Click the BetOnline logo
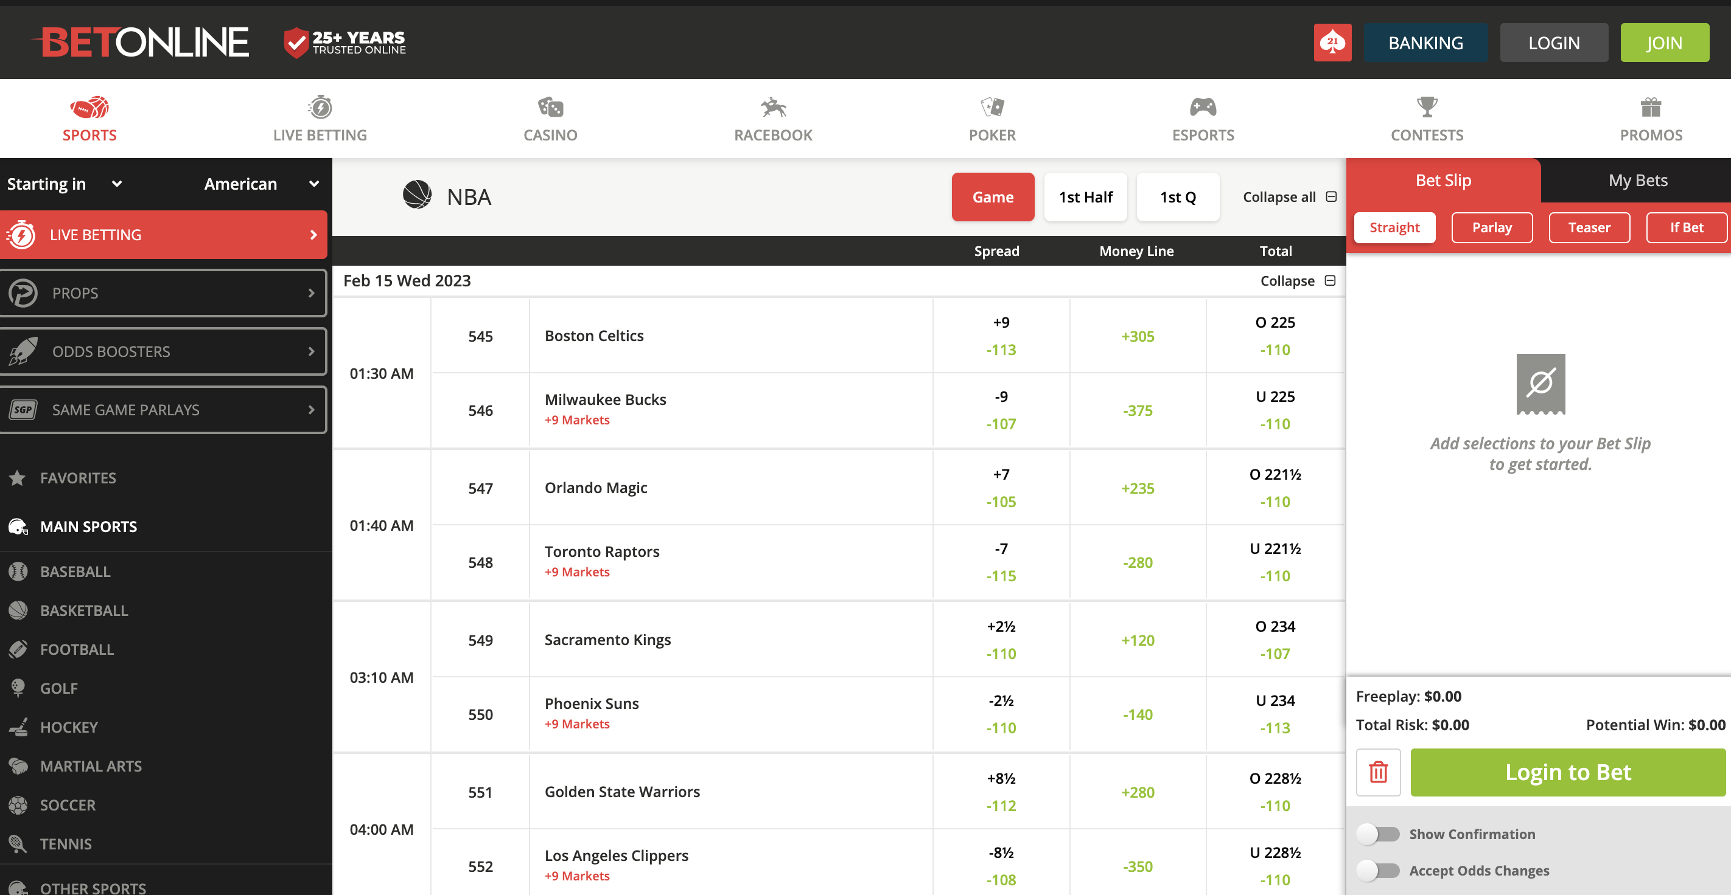The height and width of the screenshot is (895, 1731). coord(141,43)
